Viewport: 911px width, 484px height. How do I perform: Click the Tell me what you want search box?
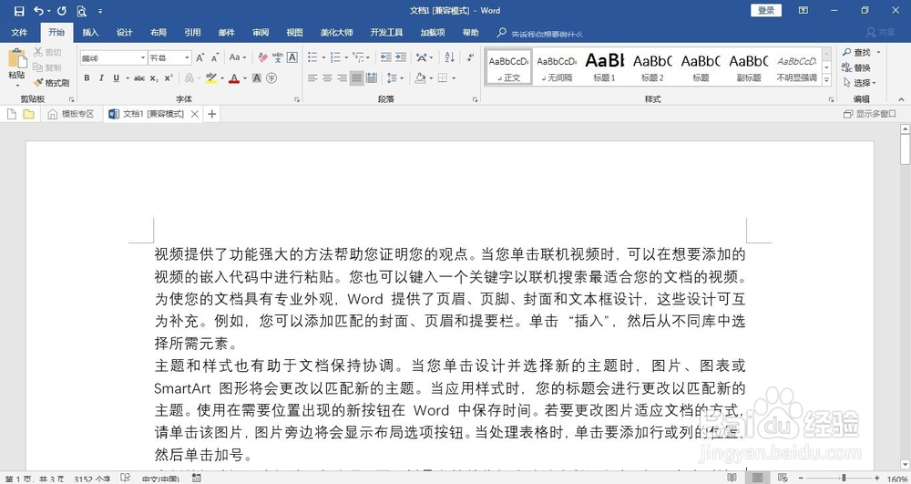(546, 34)
